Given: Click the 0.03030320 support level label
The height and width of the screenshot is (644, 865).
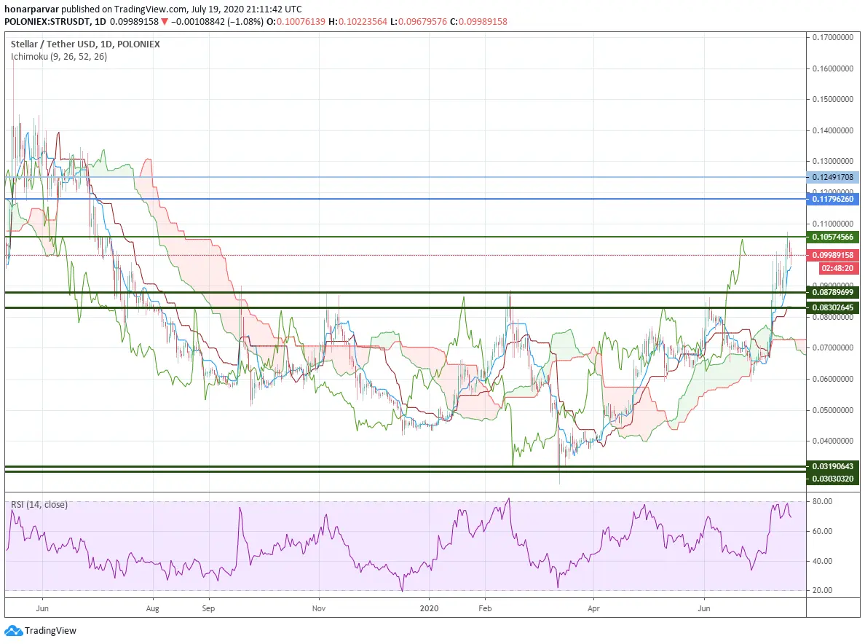Looking at the screenshot, I should [832, 479].
